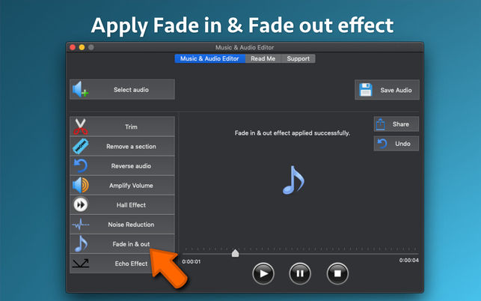Open the Support tab
The height and width of the screenshot is (301, 481).
298,58
